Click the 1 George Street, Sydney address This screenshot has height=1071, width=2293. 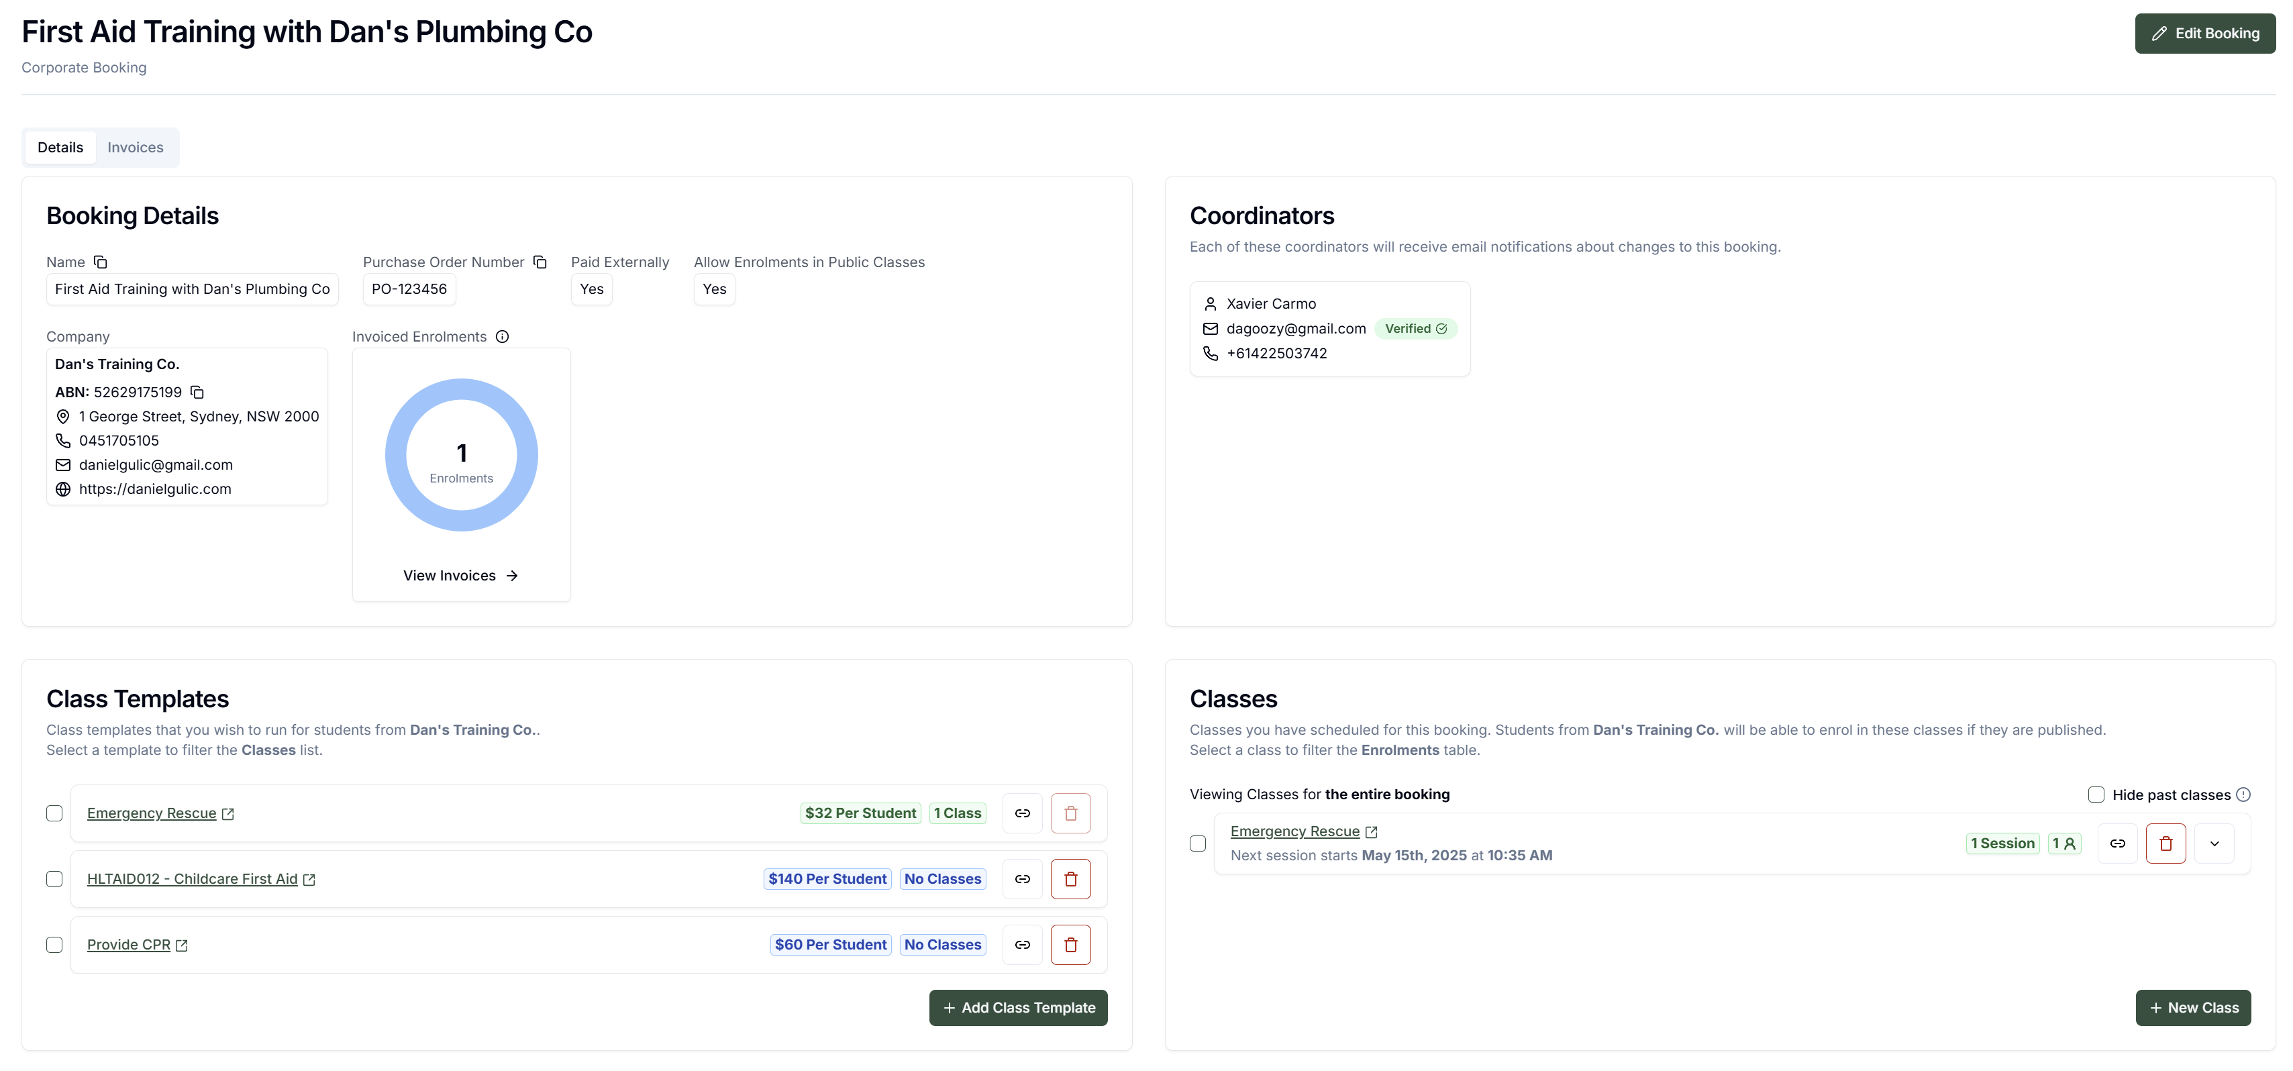pyautogui.click(x=199, y=417)
